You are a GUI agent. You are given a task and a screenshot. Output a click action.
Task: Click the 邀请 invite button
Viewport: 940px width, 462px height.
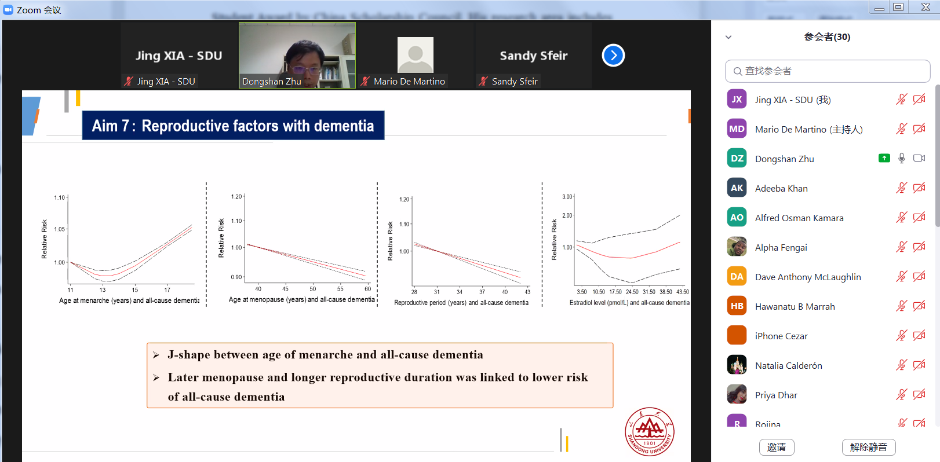pyautogui.click(x=777, y=447)
